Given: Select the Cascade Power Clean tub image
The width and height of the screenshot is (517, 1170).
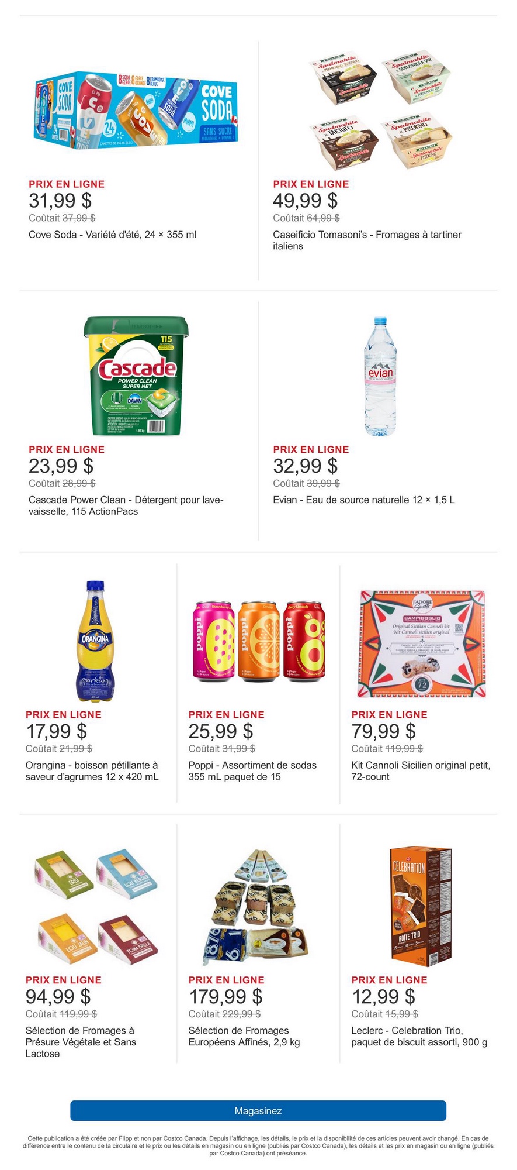Looking at the screenshot, I should pyautogui.click(x=136, y=376).
